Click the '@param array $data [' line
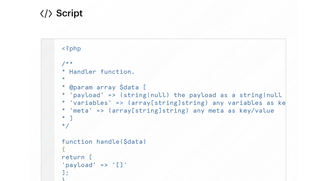The height and width of the screenshot is (181, 328). point(104,87)
